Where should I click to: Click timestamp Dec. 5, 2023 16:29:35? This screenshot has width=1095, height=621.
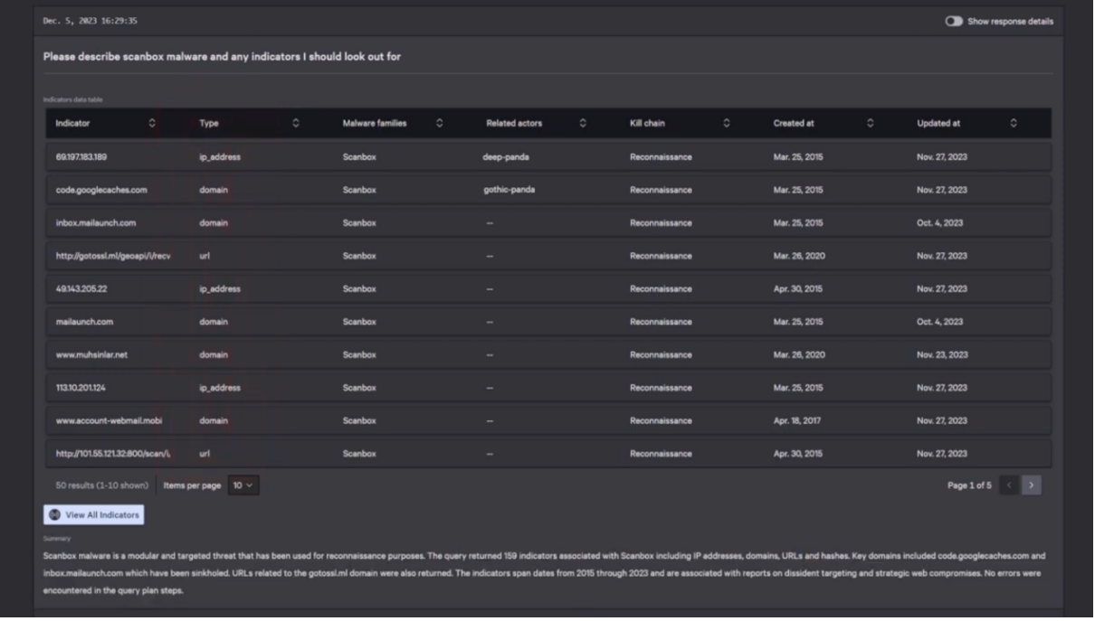click(x=90, y=21)
